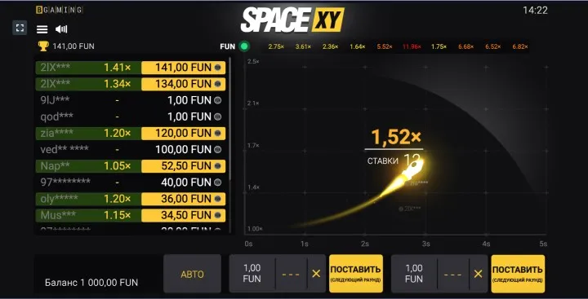Click the 1,52× current multiplier

396,138
